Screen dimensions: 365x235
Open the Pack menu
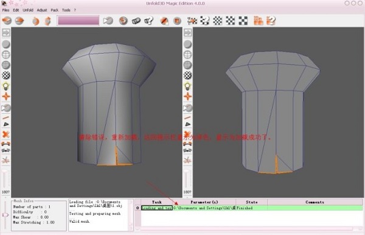55,10
